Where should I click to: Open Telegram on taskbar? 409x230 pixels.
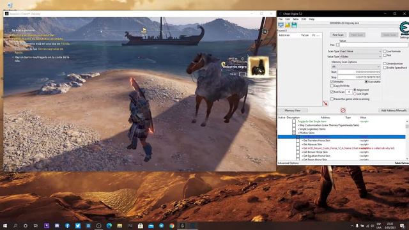(161, 226)
